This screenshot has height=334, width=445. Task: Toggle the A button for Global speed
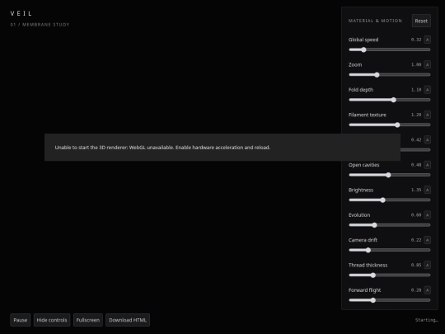point(427,40)
